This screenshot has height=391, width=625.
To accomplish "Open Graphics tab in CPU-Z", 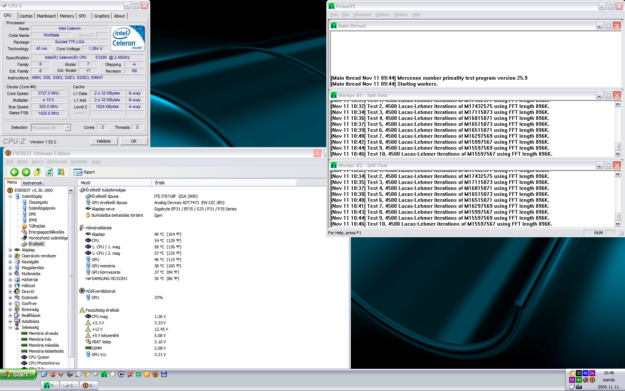I will click(102, 16).
